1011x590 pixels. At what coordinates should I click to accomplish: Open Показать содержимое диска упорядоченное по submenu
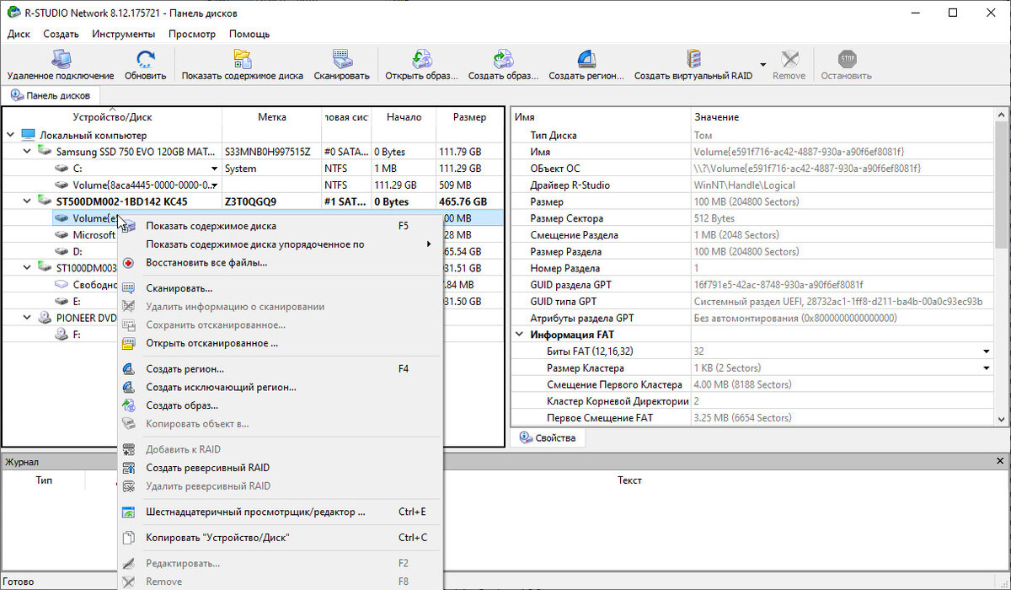pyautogui.click(x=280, y=244)
